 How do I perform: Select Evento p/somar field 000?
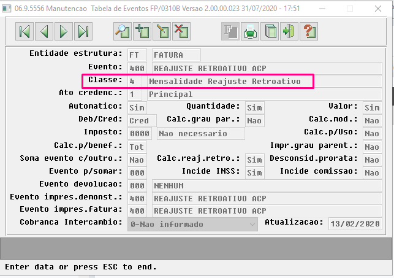(x=137, y=172)
